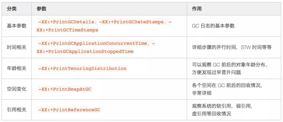Image resolution: width=283 pixels, height=122 pixels.
Task: Select the 引用相关 category cell
Action: [x=17, y=109]
